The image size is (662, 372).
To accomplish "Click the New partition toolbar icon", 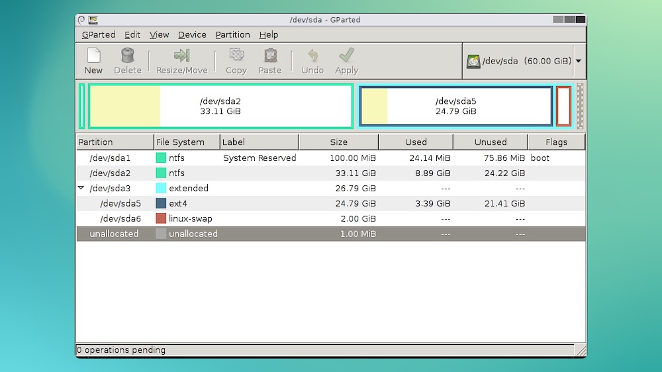I will tap(93, 56).
